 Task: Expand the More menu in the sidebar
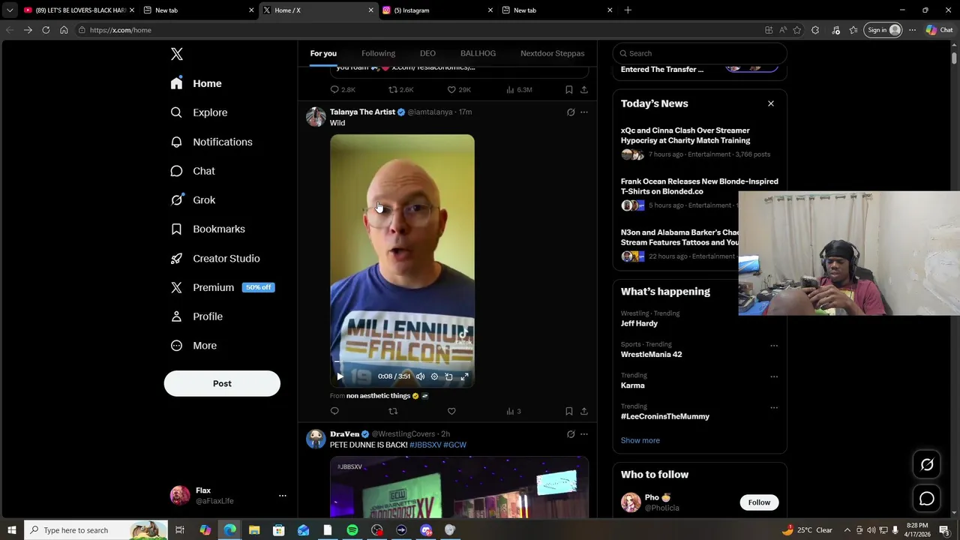(x=193, y=346)
